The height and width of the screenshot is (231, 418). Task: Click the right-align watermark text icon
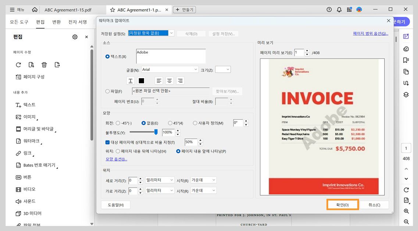[180, 81]
